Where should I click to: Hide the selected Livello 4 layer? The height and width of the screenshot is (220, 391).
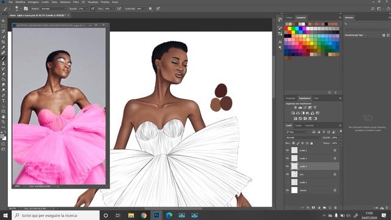pyautogui.click(x=287, y=166)
